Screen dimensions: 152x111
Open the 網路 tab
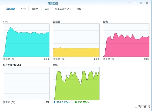pos(79,9)
